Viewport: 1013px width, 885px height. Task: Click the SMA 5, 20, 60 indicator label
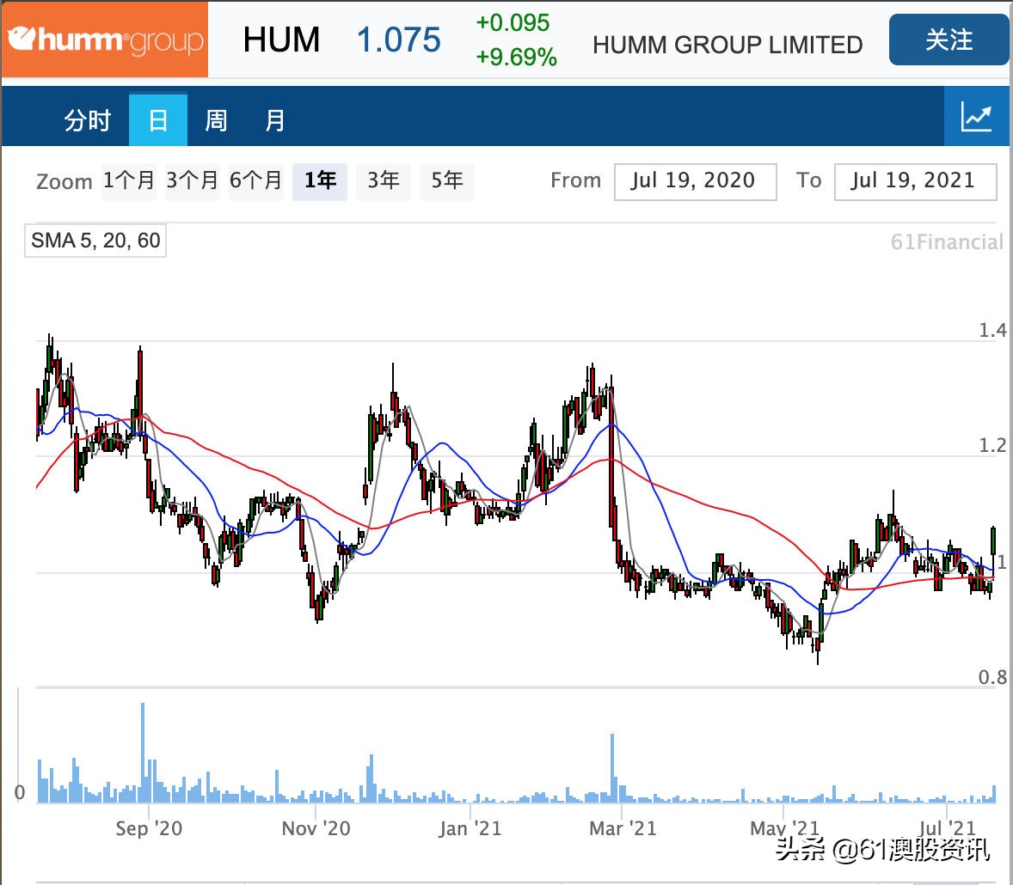[95, 241]
